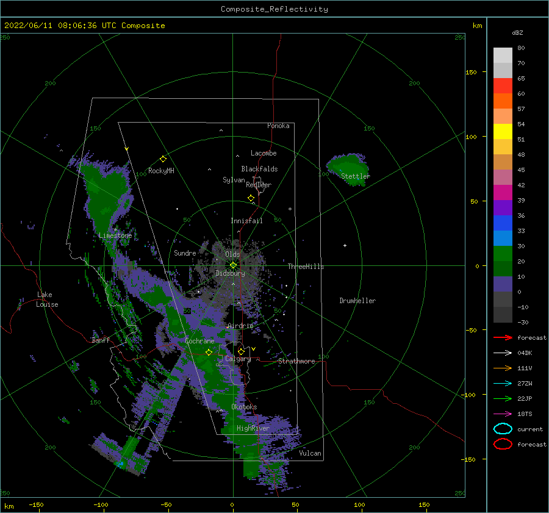Click the Didsbury town label
This screenshot has width=549, height=513.
point(230,273)
